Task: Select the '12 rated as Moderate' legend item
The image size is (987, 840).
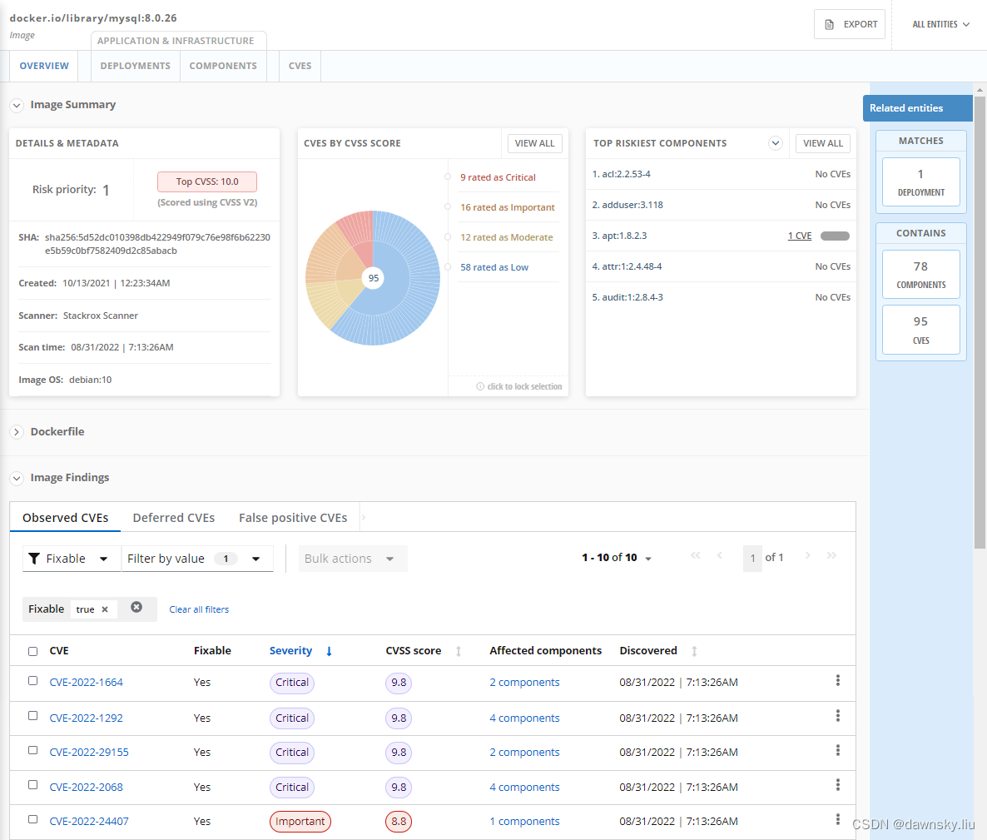Action: coord(506,237)
